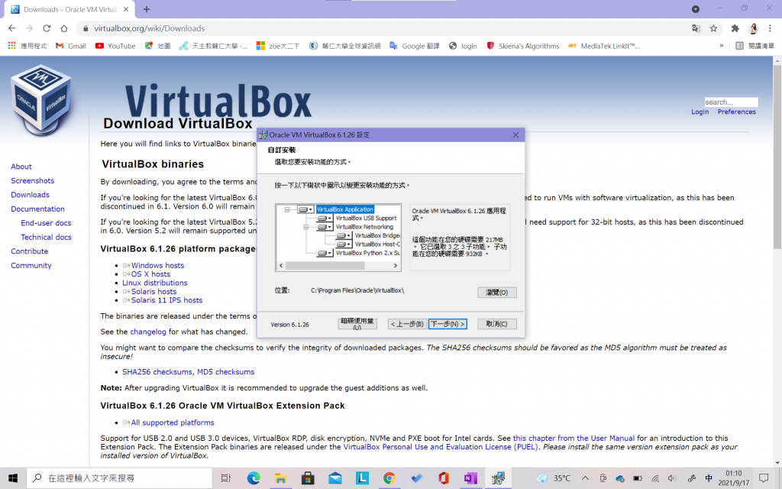782x489 pixels.
Task: Open Microsoft Edge from the taskbar
Action: point(254,478)
